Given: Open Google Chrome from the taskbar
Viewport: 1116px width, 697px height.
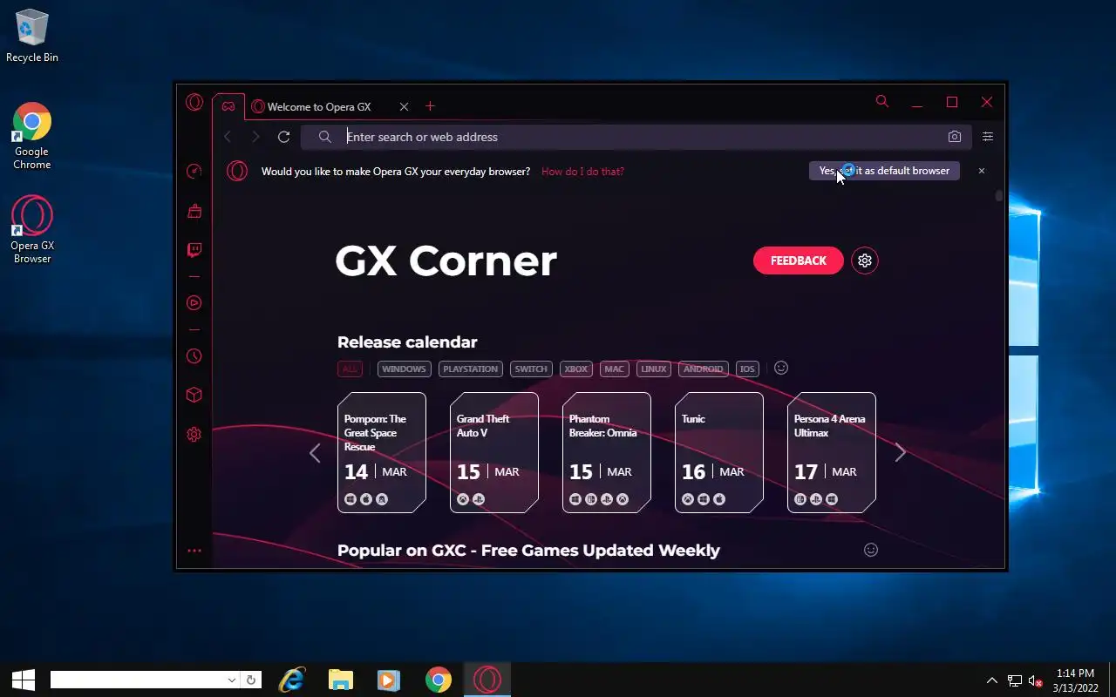Looking at the screenshot, I should [x=439, y=680].
